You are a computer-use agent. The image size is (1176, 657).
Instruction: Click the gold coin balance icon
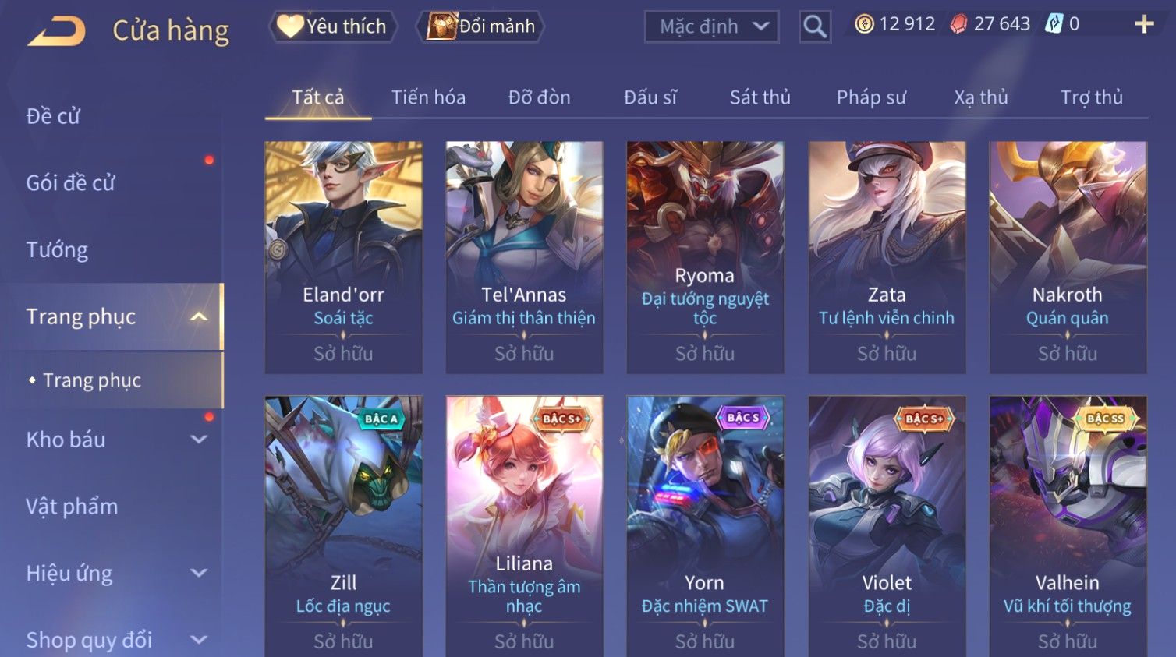[x=864, y=24]
